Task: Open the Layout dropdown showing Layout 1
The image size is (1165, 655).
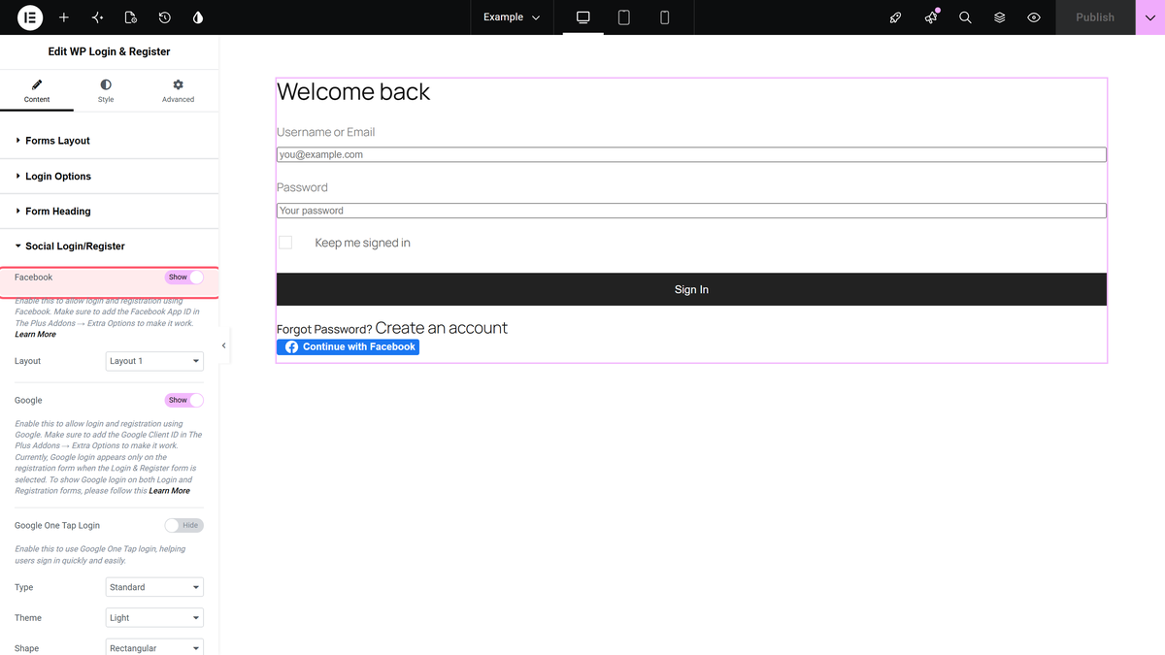Action: [154, 361]
